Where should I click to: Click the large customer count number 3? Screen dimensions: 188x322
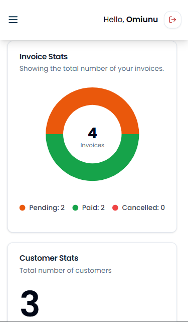tap(30, 303)
